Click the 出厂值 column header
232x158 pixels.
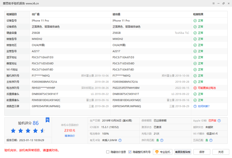(36, 14)
